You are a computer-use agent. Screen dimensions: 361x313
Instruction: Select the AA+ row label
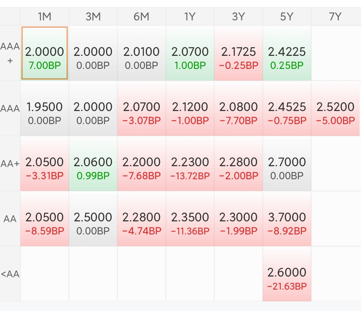point(10,164)
